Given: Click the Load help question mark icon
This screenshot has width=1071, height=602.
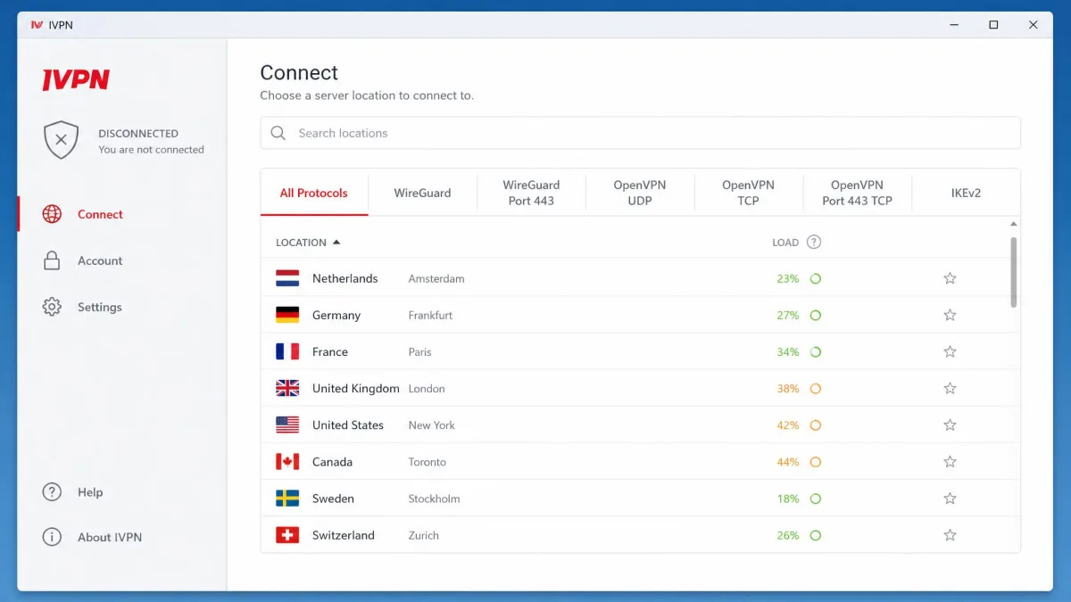Looking at the screenshot, I should 813,242.
